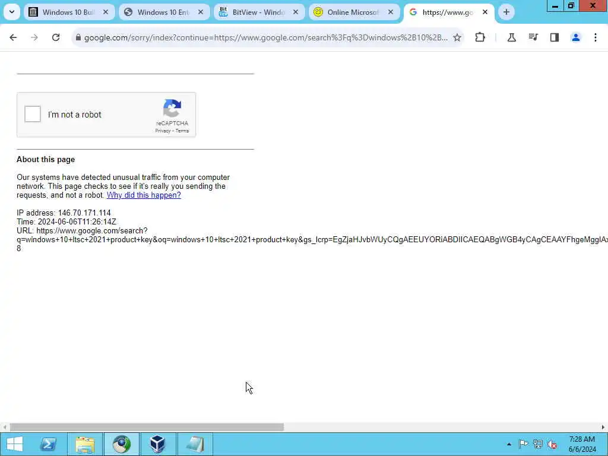This screenshot has height=456, width=608.
Task: Close the Windows 10 Build tab
Action: coord(106,12)
